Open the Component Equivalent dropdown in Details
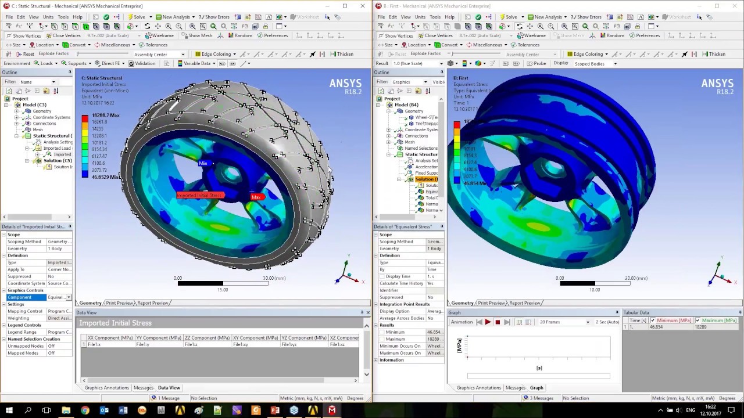The height and width of the screenshot is (418, 744). 69,297
